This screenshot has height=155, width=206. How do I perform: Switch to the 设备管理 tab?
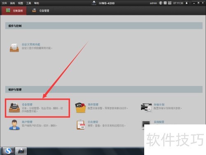click(41, 11)
